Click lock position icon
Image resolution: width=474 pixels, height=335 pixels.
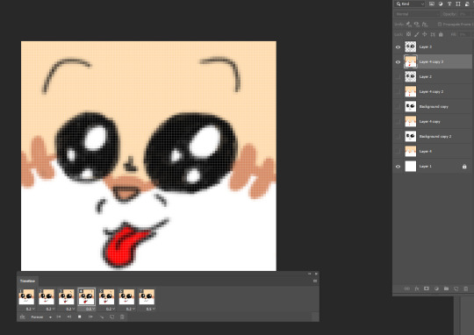425,34
